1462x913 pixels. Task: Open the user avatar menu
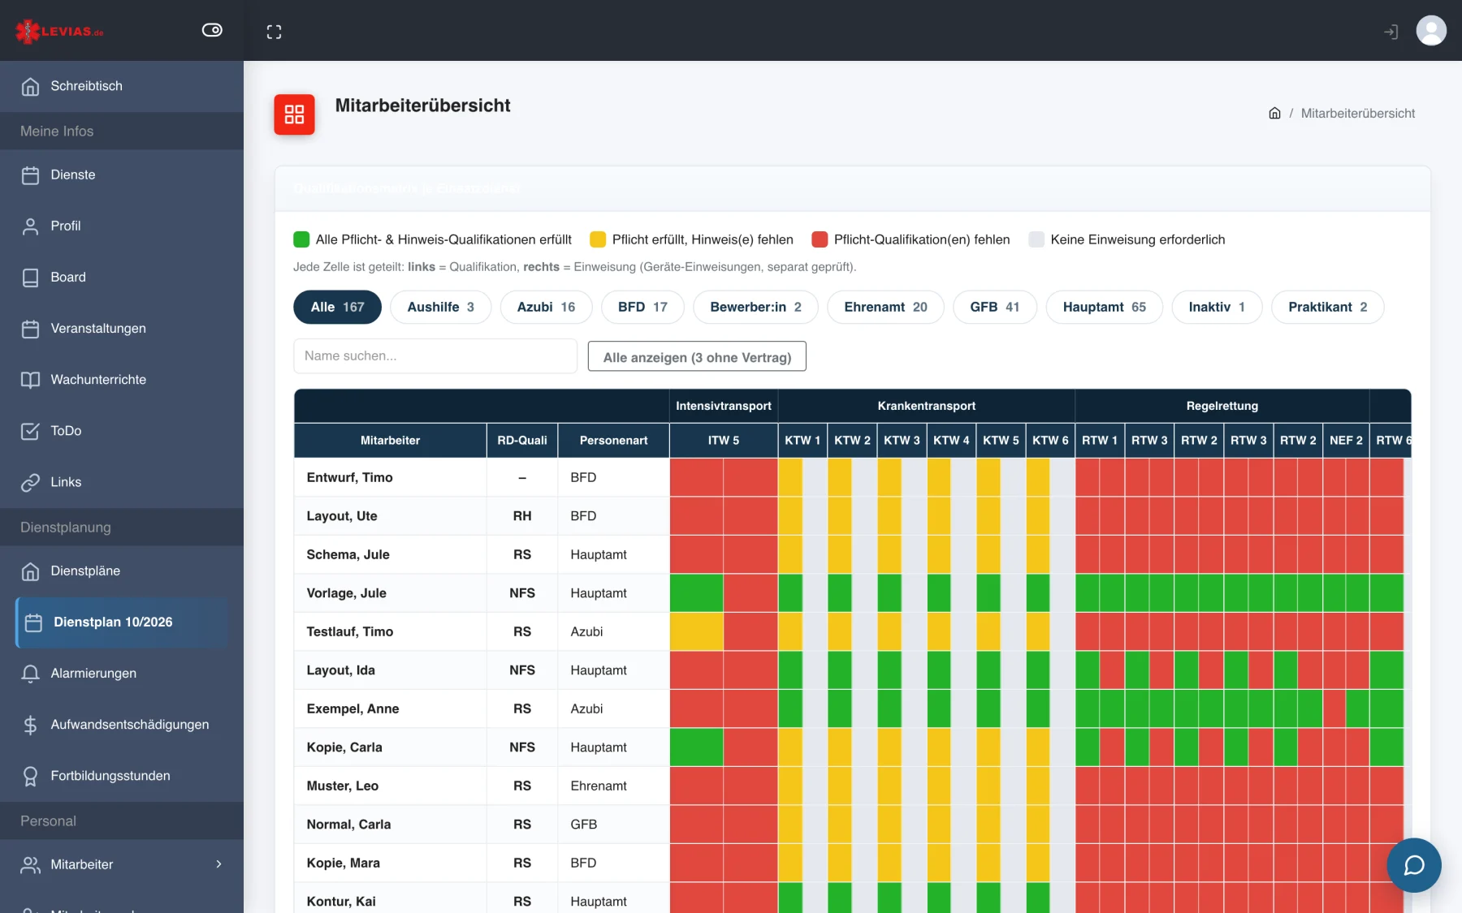coord(1431,31)
